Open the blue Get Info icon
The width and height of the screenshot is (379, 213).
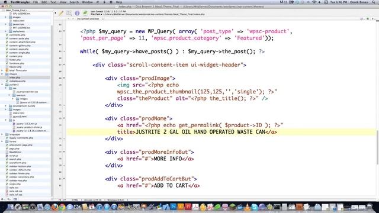pyautogui.click(x=77, y=13)
